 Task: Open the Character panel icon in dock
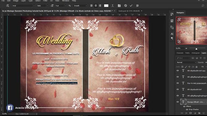172,34
